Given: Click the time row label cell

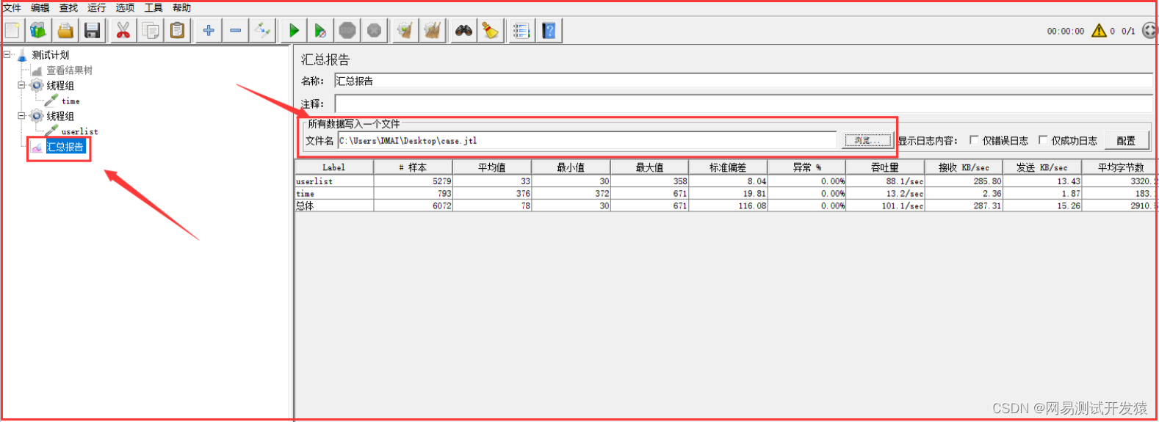Looking at the screenshot, I should click(334, 193).
